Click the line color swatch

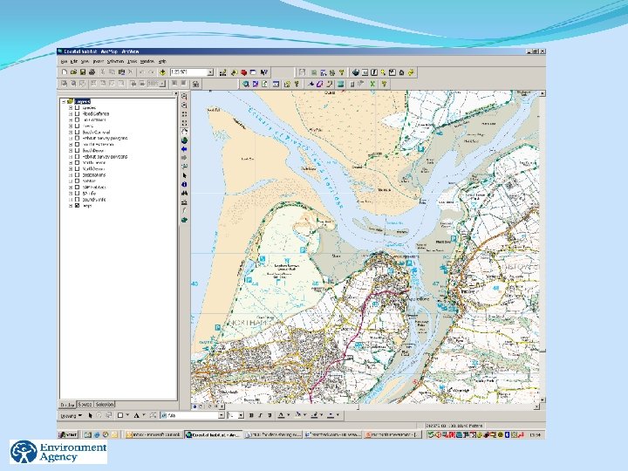tap(314, 415)
